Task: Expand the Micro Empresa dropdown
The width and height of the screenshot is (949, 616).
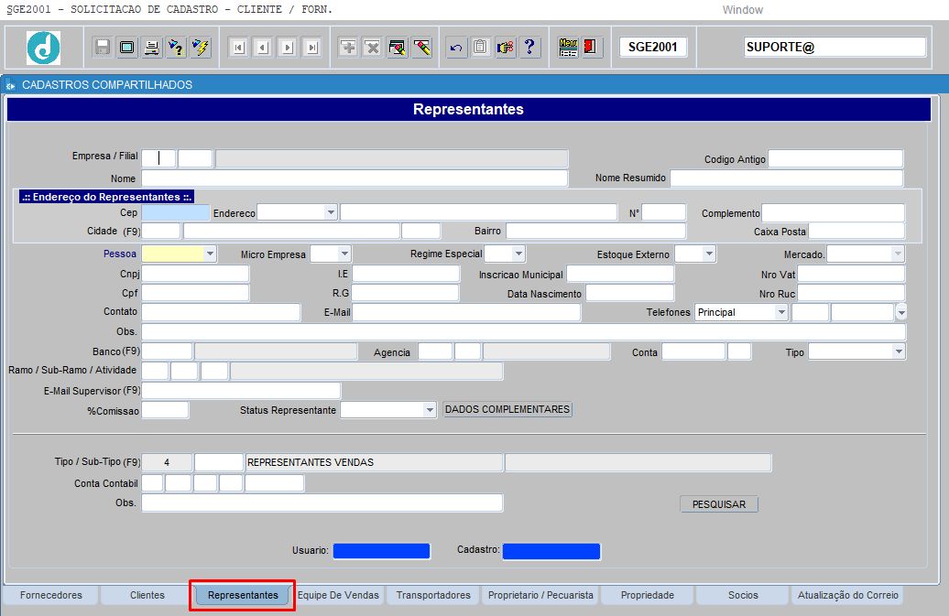Action: tap(344, 254)
